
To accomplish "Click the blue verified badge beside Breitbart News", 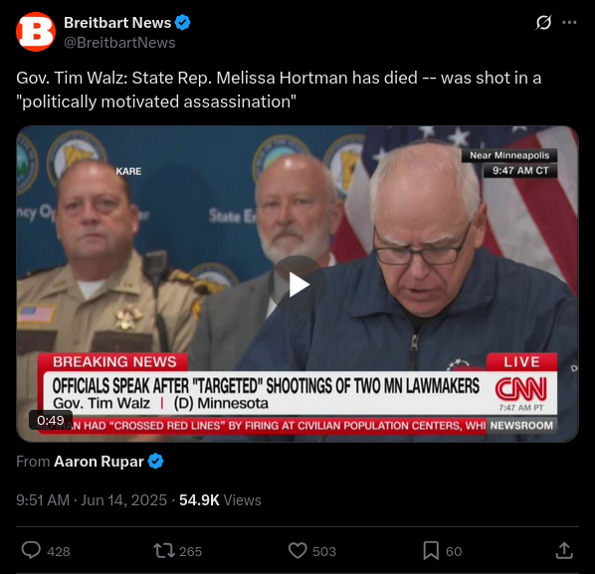I will (182, 23).
